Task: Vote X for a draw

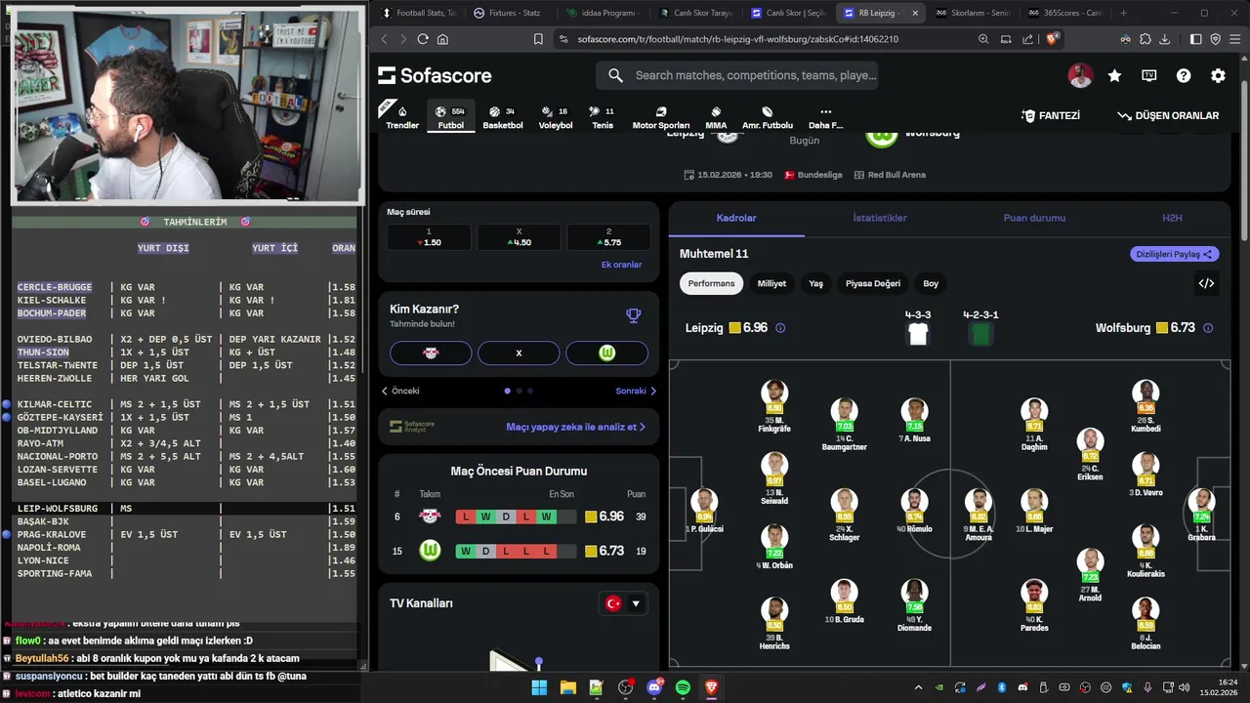Action: click(519, 352)
